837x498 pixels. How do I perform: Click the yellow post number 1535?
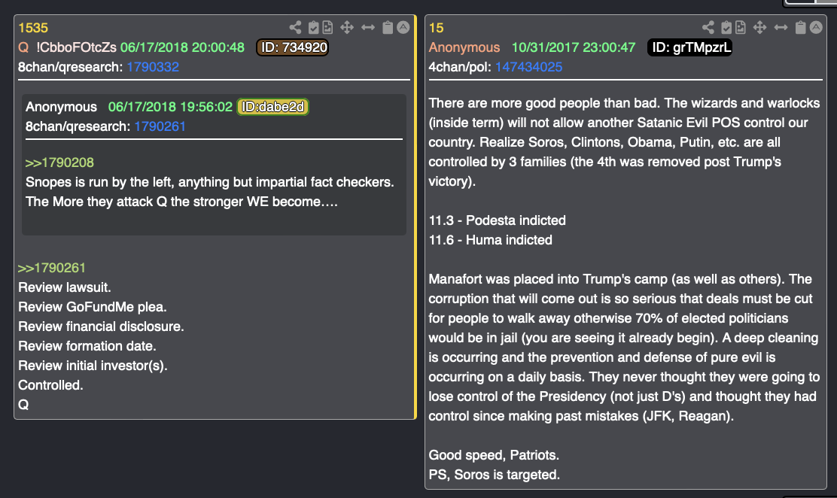tap(33, 28)
